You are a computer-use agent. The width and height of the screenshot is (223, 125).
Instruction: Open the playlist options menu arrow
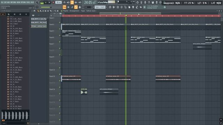[32, 11]
